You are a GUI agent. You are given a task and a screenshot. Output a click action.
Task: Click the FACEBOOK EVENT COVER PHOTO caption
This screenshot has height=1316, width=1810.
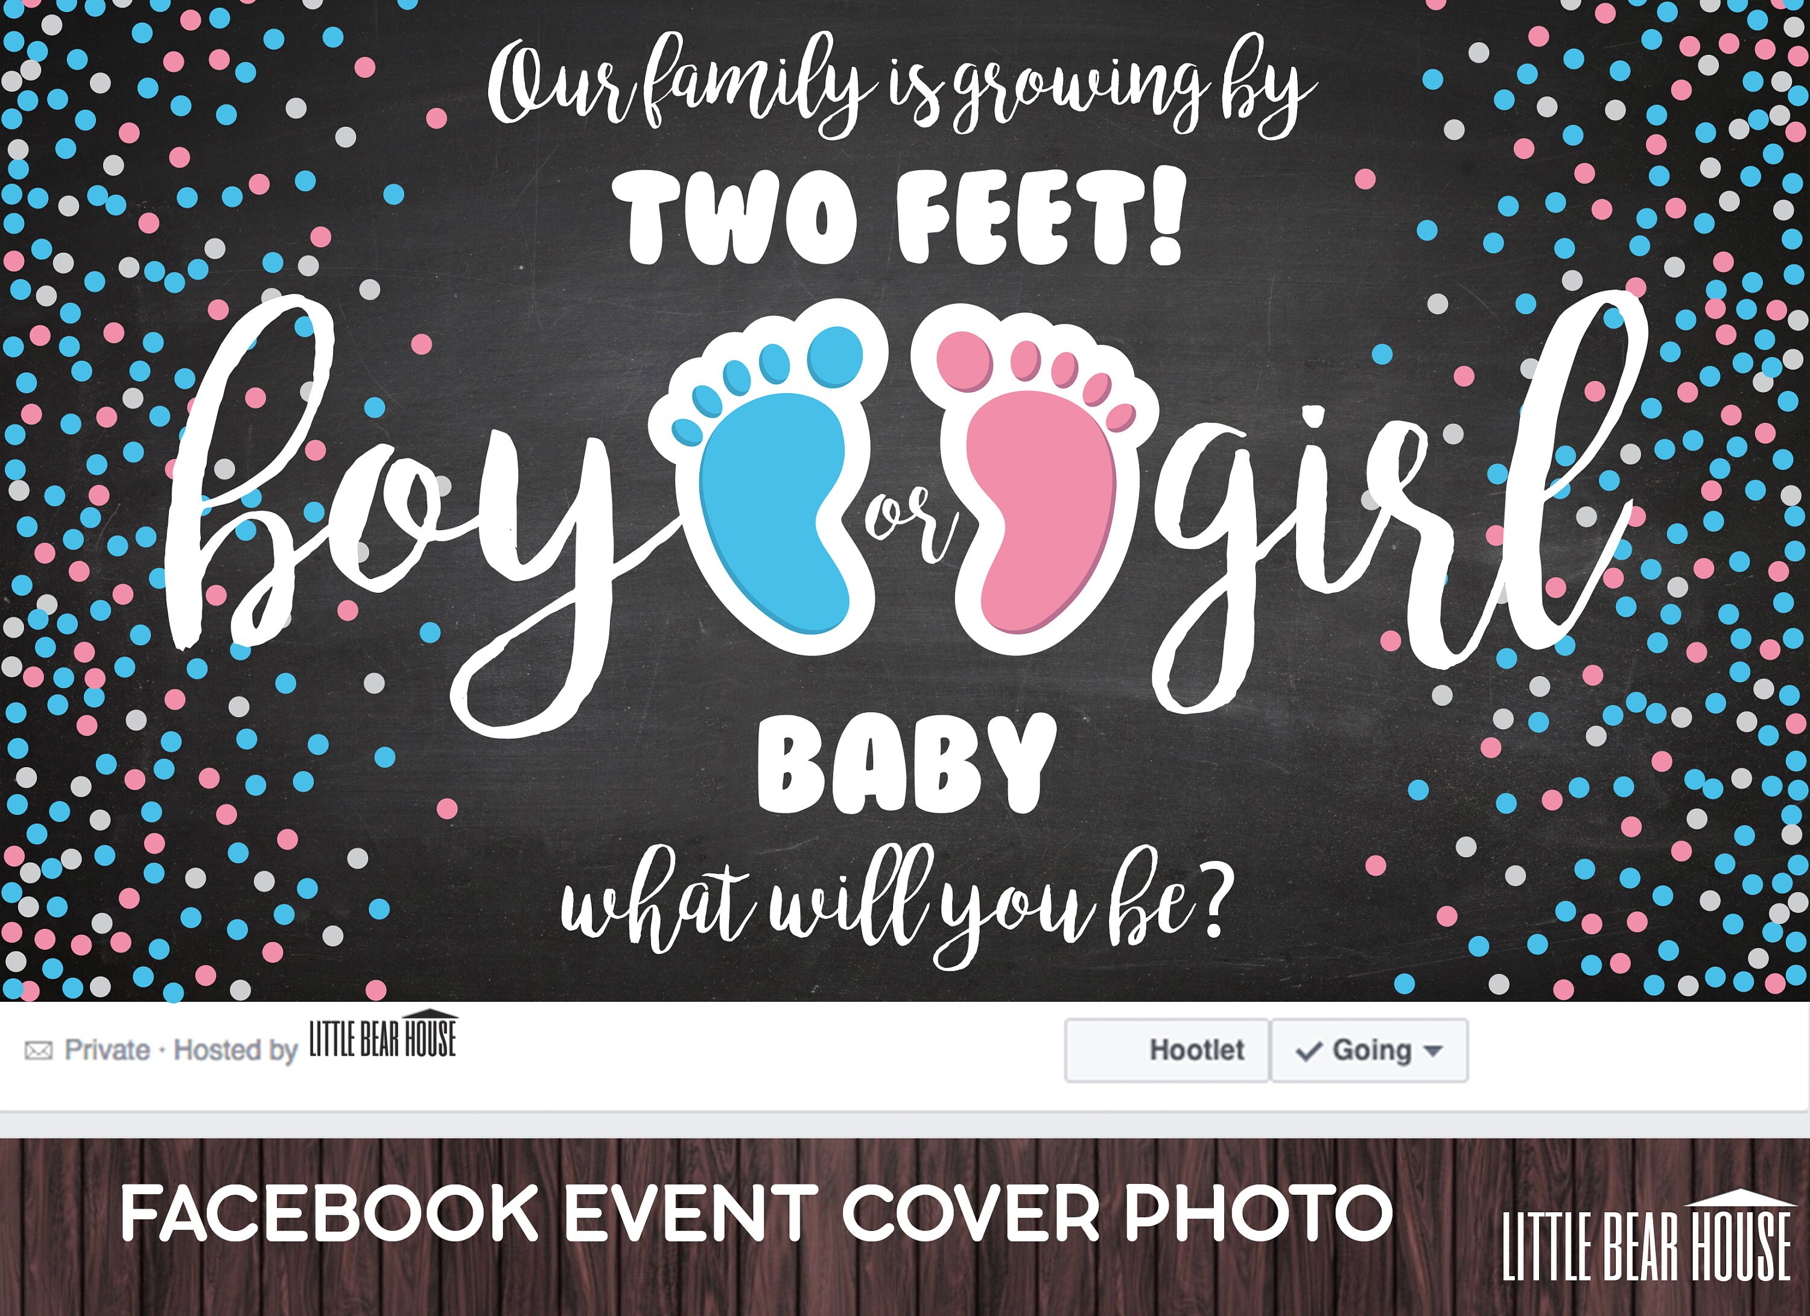757,1214
